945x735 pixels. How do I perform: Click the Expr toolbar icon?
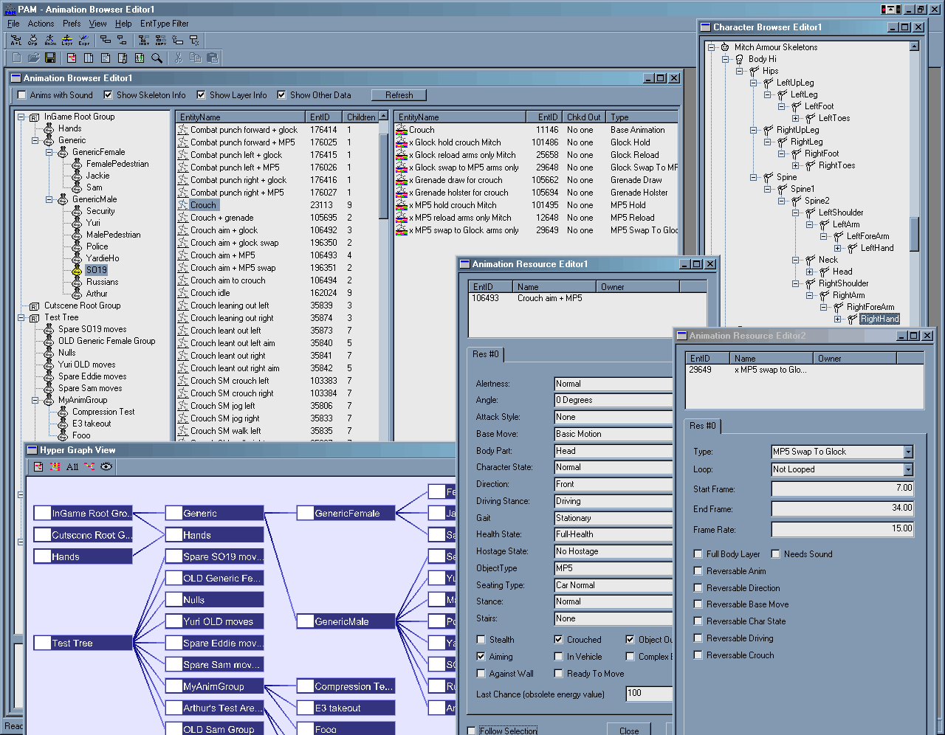click(83, 41)
